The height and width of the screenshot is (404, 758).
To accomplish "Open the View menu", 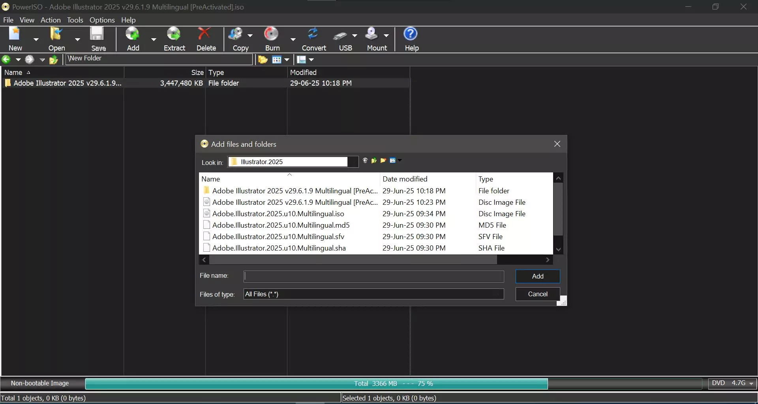I will tap(27, 20).
